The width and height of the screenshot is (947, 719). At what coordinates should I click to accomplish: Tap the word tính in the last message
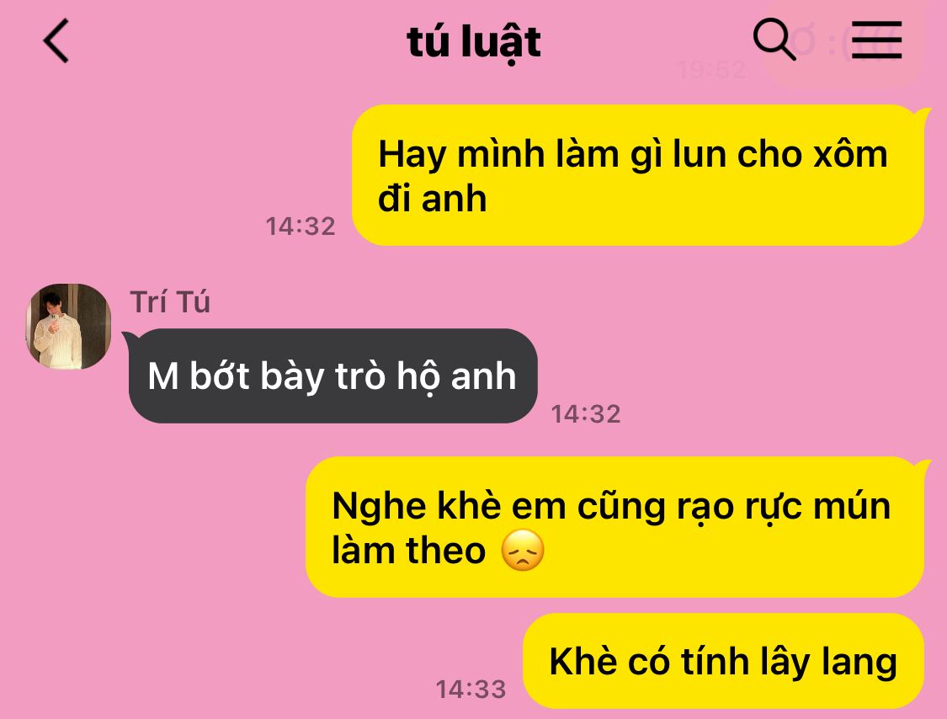pos(715,661)
